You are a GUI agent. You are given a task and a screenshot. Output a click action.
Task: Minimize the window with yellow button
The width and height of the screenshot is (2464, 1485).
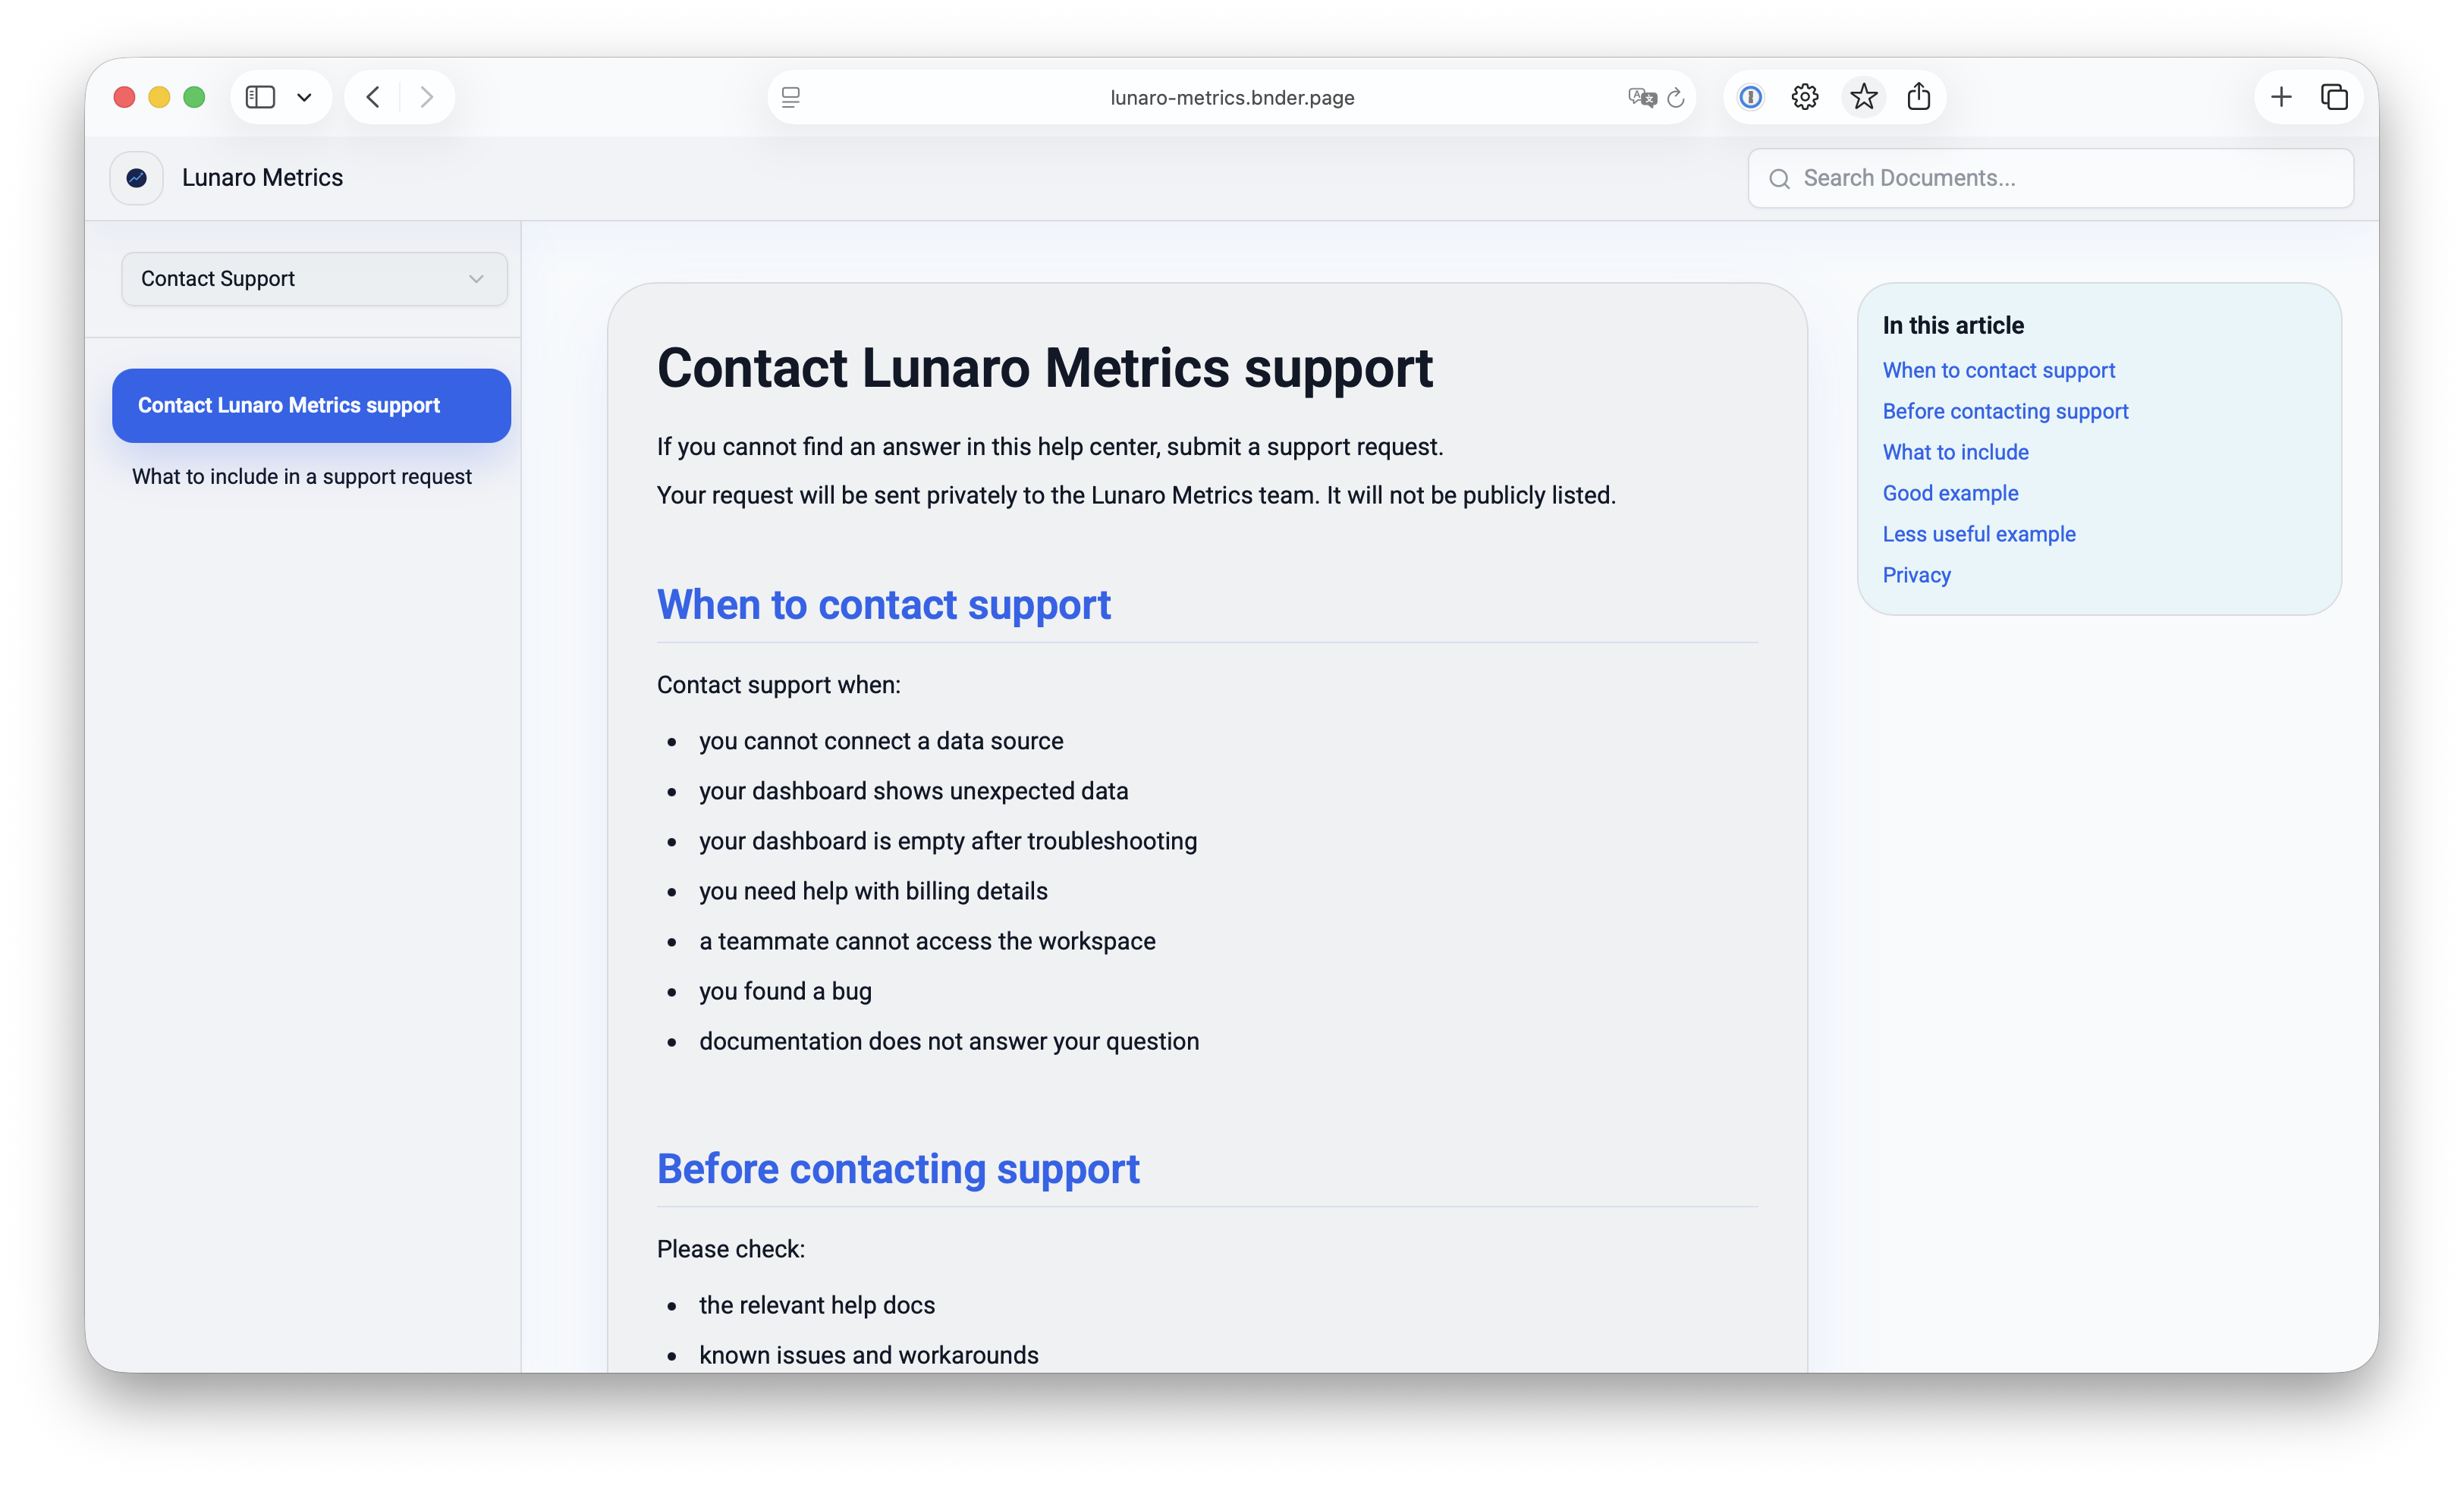click(x=159, y=97)
